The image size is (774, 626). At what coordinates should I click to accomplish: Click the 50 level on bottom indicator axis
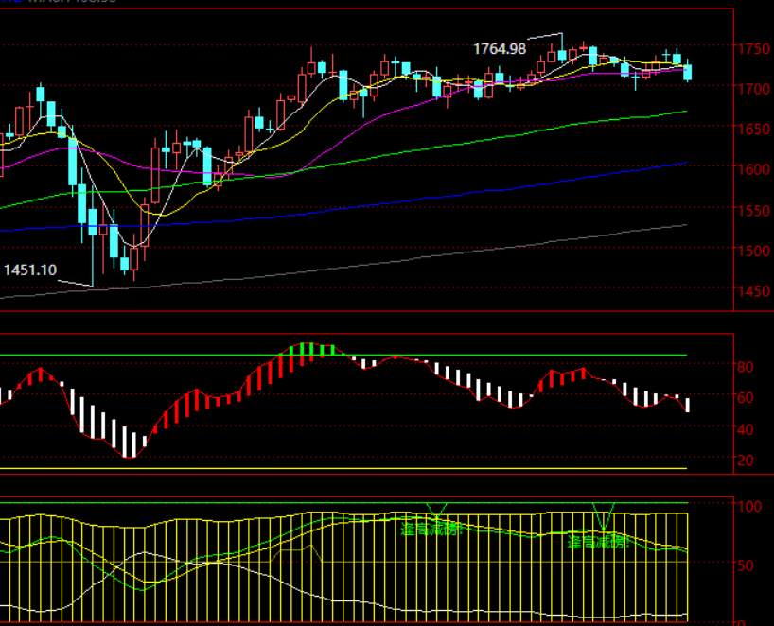click(746, 565)
